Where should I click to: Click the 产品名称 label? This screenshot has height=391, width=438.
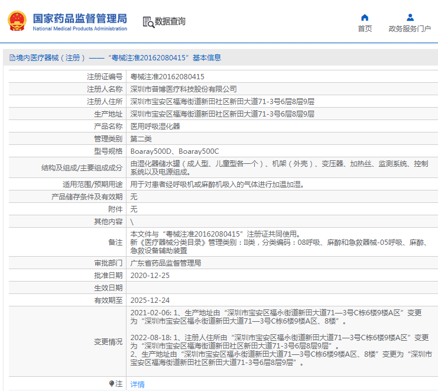pyautogui.click(x=108, y=127)
